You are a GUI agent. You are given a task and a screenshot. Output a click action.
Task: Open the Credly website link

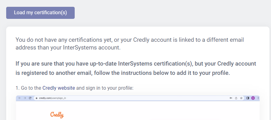click(59, 88)
